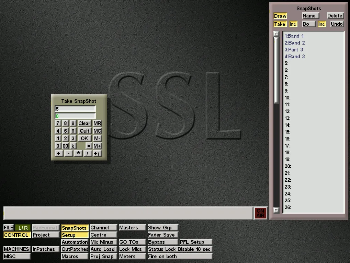Toggle the SnapShots menu button
Screen dimensions: 350x263
pos(75,228)
